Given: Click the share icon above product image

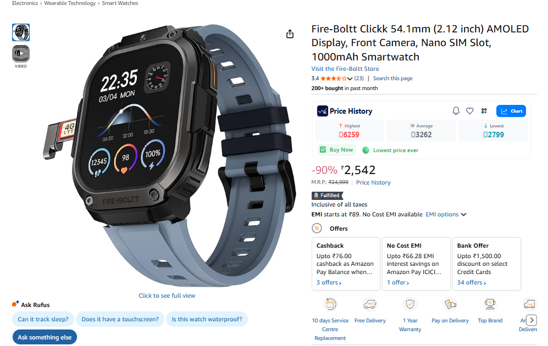Looking at the screenshot, I should 290,34.
